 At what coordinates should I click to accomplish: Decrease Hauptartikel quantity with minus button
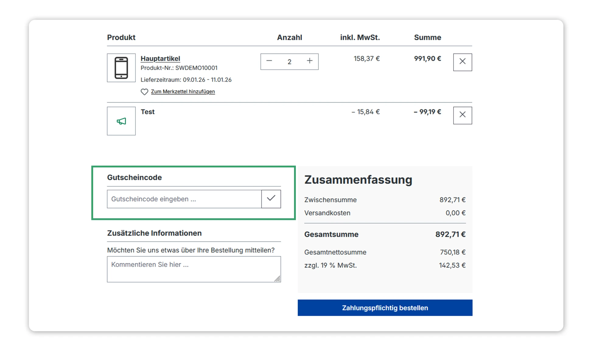[x=269, y=61]
